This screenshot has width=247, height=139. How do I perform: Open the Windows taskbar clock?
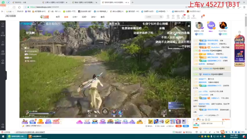[234, 137]
